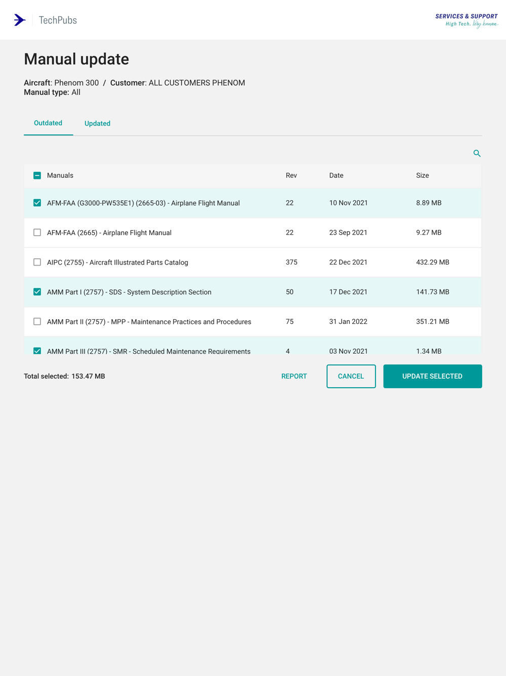Uncheck AFM-FAA (G3000-PW535E1) manual checkbox

(37, 203)
